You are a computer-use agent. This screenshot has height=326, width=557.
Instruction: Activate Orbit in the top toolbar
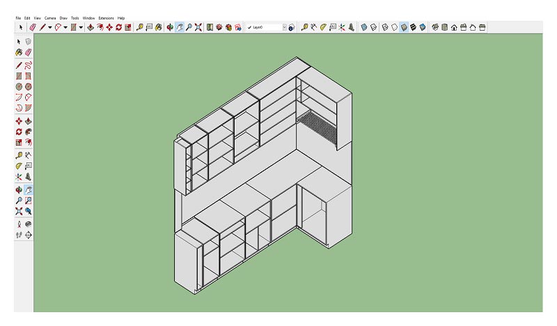pos(170,27)
